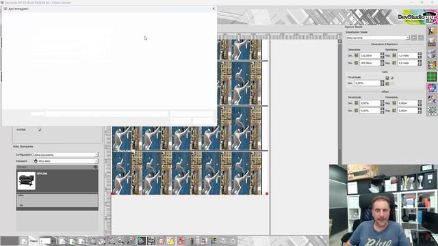
Task: Click the new document icon with green plus
Action: click(x=72, y=241)
